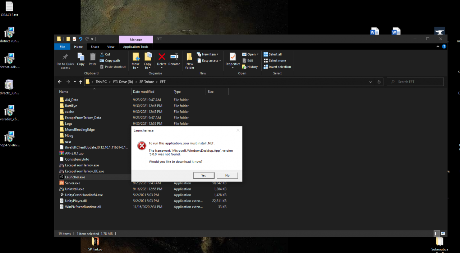Cut the selected file using the scissors
Screen dimensions: 460x253
coord(105,54)
